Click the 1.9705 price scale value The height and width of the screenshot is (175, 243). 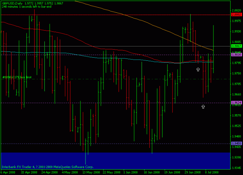(x=236, y=84)
